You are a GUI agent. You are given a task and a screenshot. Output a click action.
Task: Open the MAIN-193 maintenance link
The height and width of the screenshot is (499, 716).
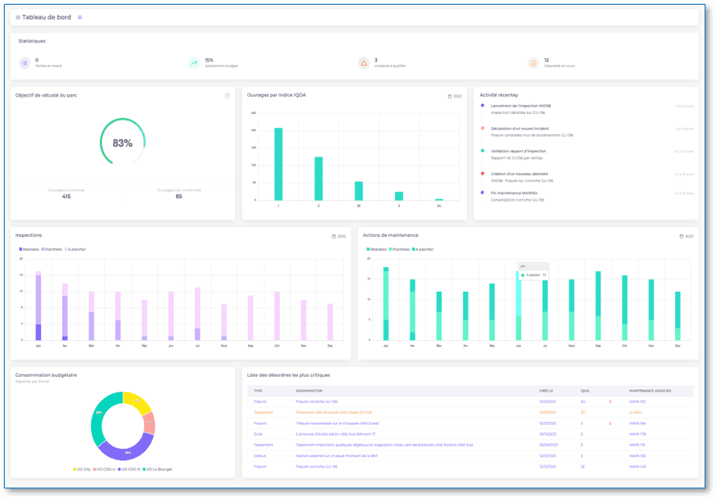[x=637, y=401]
